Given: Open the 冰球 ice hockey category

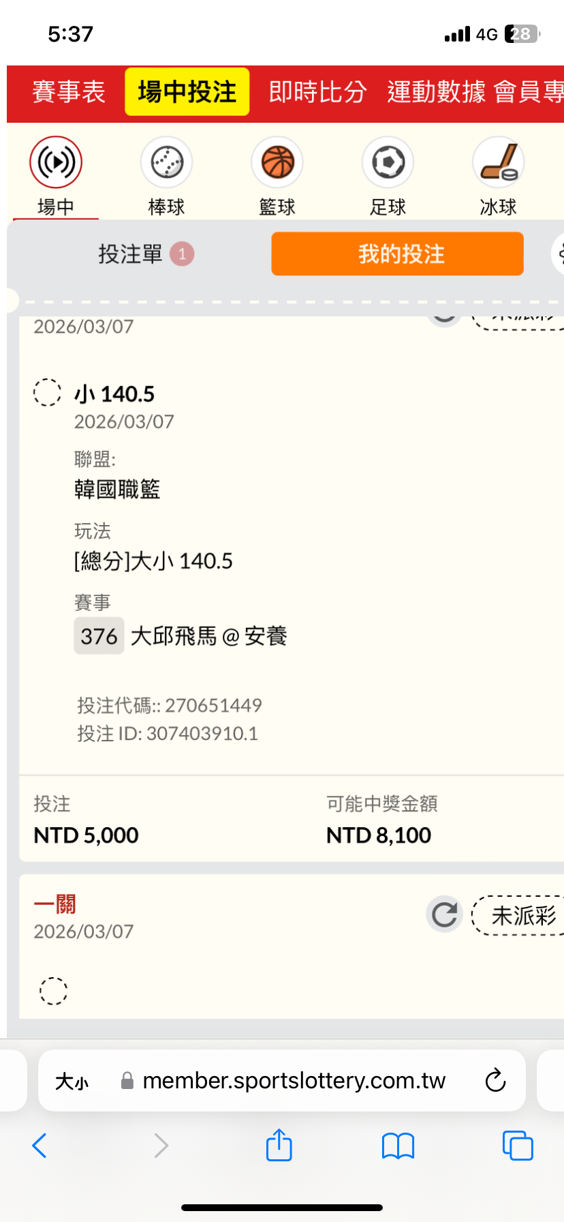Looking at the screenshot, I should tap(498, 162).
